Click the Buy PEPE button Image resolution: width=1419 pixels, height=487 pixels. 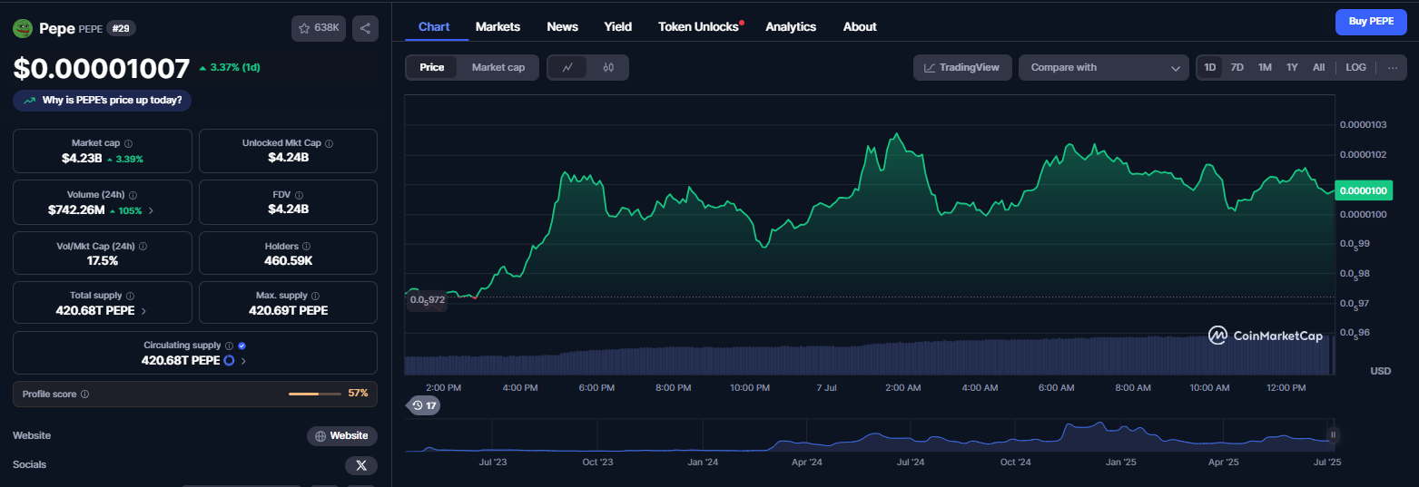(x=1371, y=21)
